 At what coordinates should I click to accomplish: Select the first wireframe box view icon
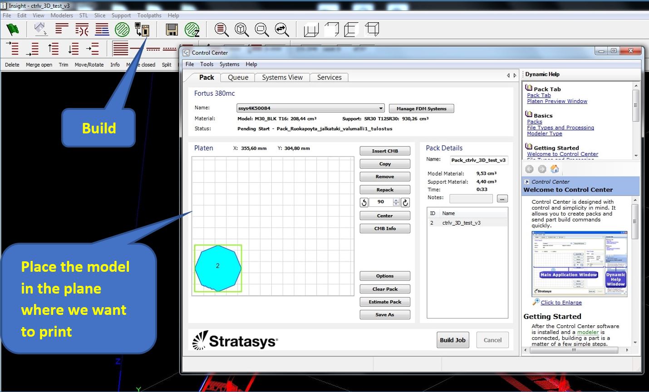click(x=311, y=30)
